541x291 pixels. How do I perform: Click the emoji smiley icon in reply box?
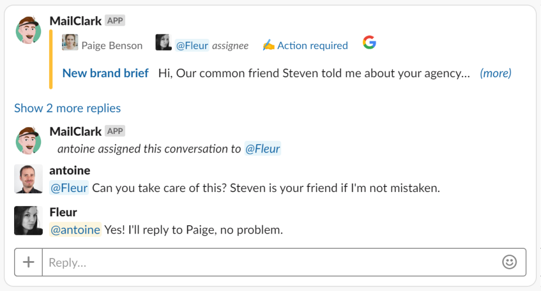509,262
